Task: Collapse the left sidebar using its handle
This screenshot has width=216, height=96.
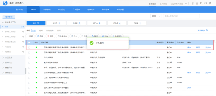Action: coord(26,71)
